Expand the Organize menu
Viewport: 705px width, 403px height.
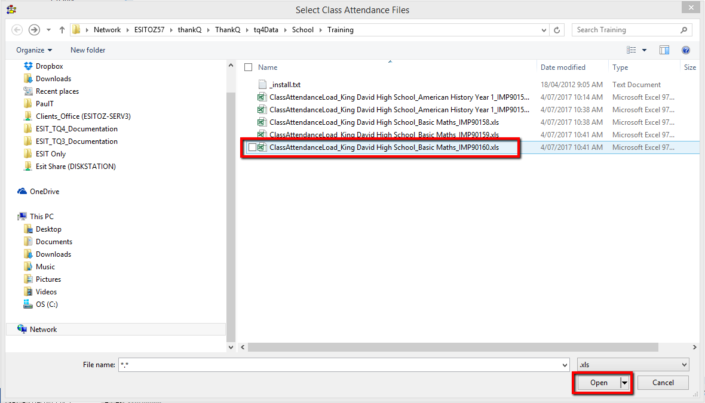tap(34, 50)
